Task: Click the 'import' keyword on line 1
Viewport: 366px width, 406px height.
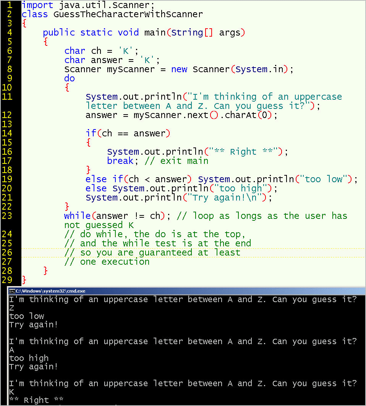Action: [37, 5]
